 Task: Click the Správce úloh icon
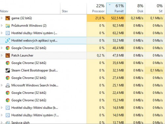point(8,122)
